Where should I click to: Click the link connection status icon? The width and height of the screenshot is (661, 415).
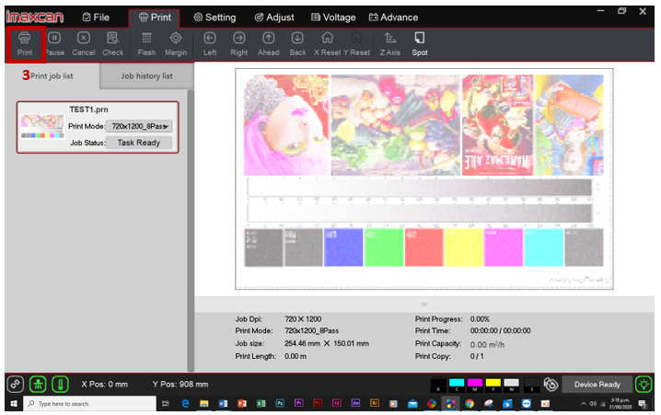(15, 385)
